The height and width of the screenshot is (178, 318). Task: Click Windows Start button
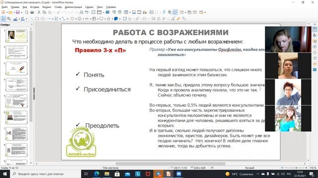(x=4, y=174)
